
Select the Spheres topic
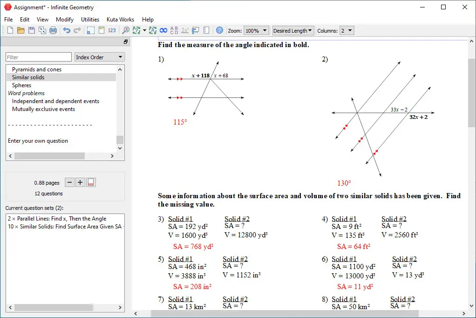coord(21,85)
